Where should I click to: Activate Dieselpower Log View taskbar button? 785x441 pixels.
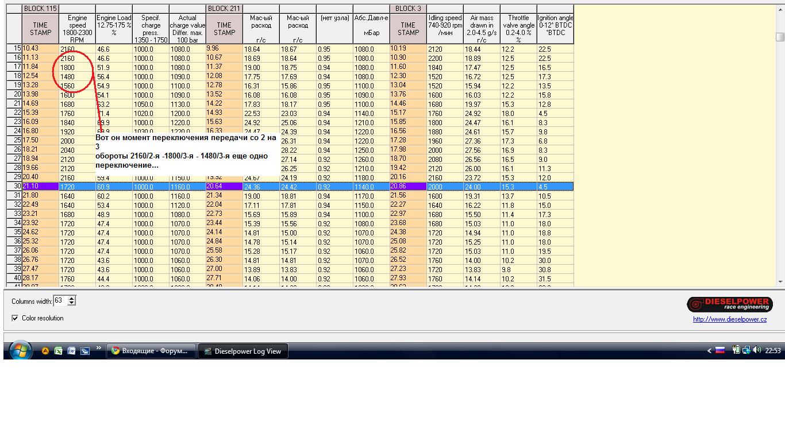tap(243, 351)
